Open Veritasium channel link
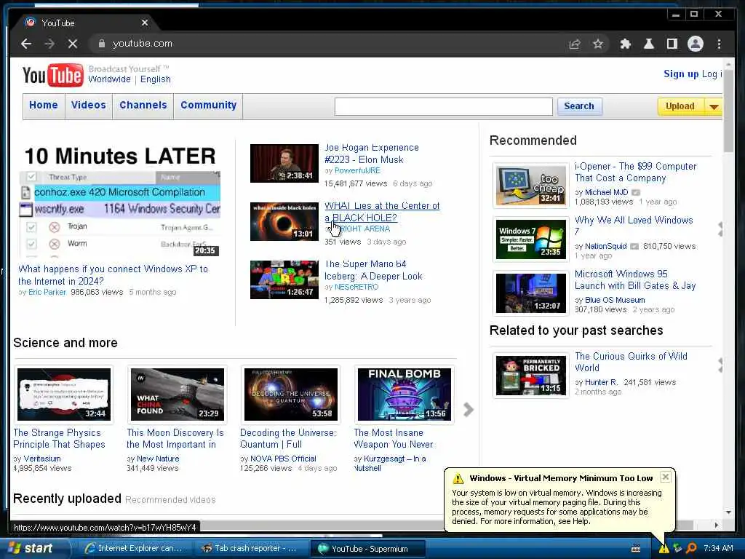The image size is (745, 559). pos(42,459)
